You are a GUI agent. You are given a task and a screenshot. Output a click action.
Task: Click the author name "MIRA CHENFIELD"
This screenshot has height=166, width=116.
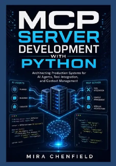tap(60, 157)
